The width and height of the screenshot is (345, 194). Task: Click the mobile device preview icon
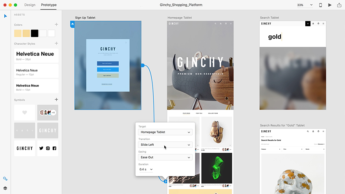[321, 5]
